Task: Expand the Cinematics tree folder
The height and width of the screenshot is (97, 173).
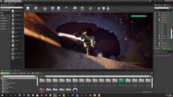Action: (2, 84)
